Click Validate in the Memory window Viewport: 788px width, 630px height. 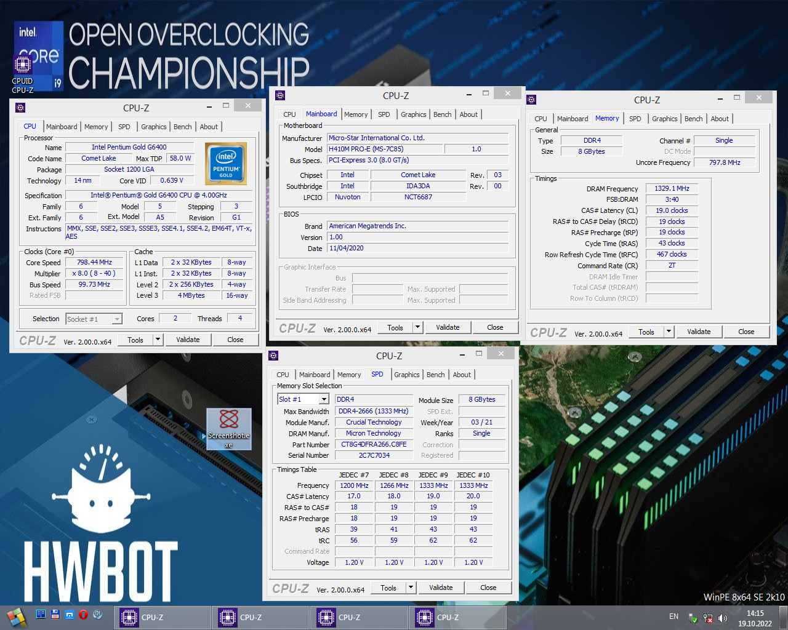tap(699, 332)
